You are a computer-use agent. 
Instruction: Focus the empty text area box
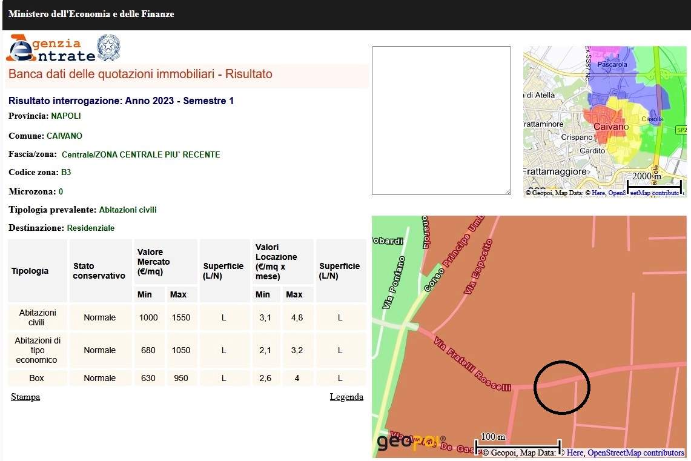pos(441,120)
